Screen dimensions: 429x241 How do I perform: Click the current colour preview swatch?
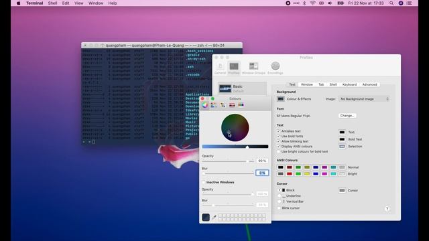click(x=206, y=217)
